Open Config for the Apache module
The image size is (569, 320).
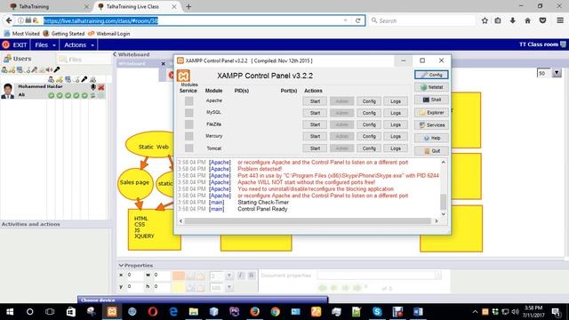click(369, 101)
